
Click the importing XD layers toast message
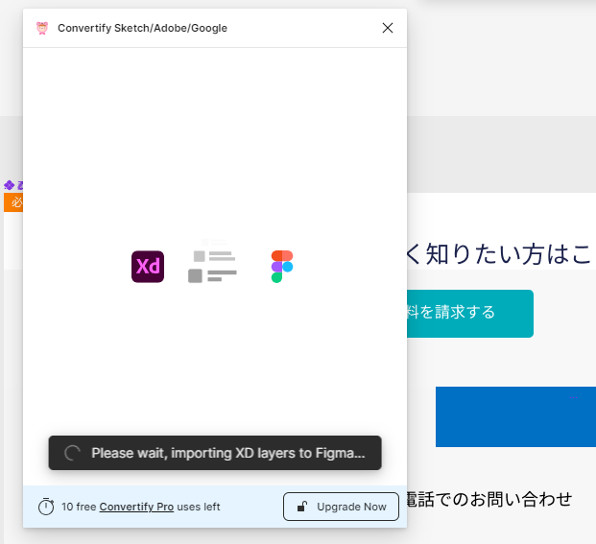pos(215,453)
